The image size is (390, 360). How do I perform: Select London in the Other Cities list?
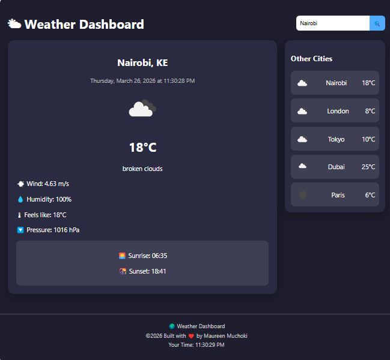pos(335,110)
